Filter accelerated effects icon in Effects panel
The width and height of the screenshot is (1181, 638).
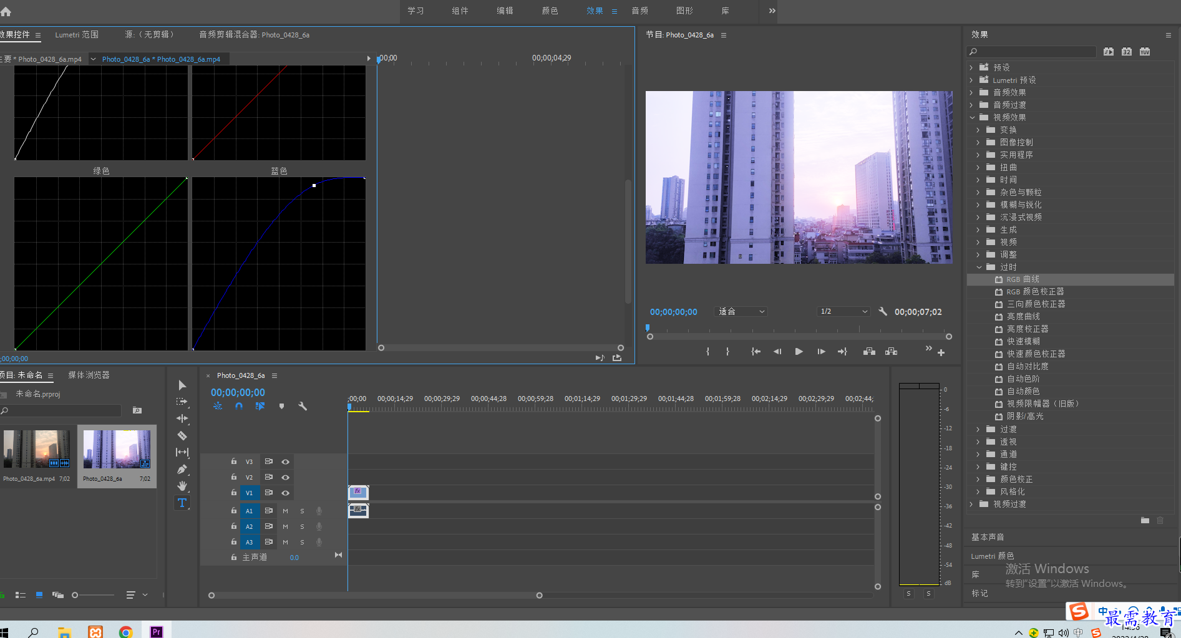pyautogui.click(x=1109, y=52)
